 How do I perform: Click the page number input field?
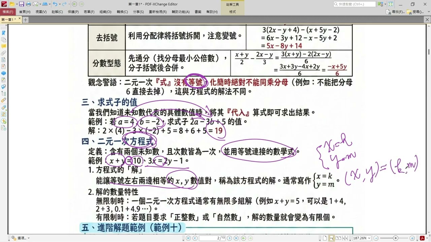click(212, 238)
